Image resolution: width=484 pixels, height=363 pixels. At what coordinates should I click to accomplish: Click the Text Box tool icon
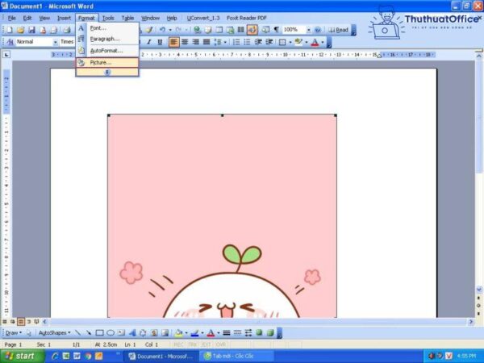[121, 332]
